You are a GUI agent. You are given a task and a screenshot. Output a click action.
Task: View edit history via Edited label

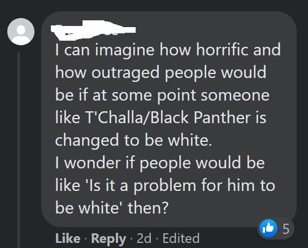coord(181,238)
